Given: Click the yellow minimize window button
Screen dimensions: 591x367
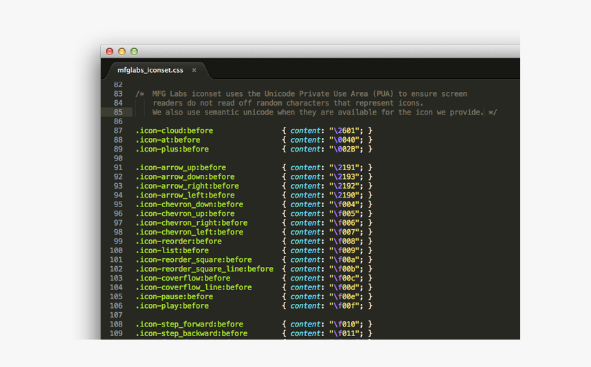Looking at the screenshot, I should coord(122,51).
